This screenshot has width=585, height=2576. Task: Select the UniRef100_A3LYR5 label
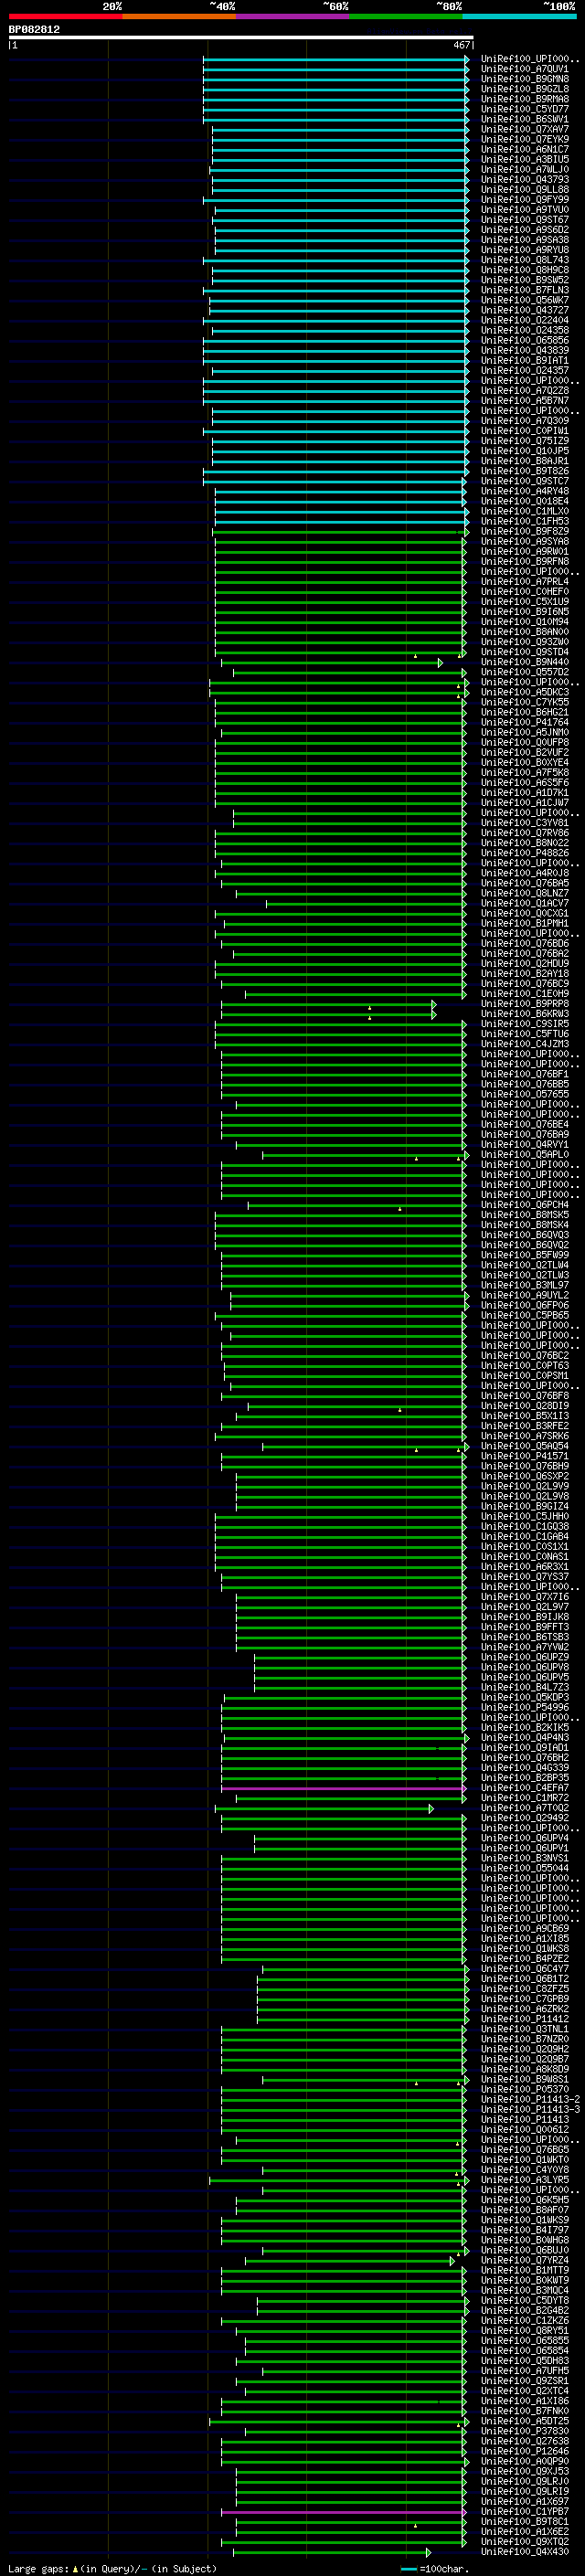click(524, 2179)
